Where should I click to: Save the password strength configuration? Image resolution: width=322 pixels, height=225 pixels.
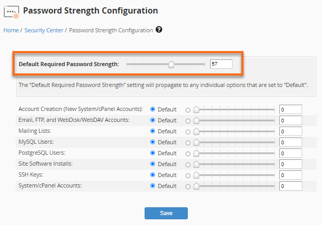coord(166,213)
